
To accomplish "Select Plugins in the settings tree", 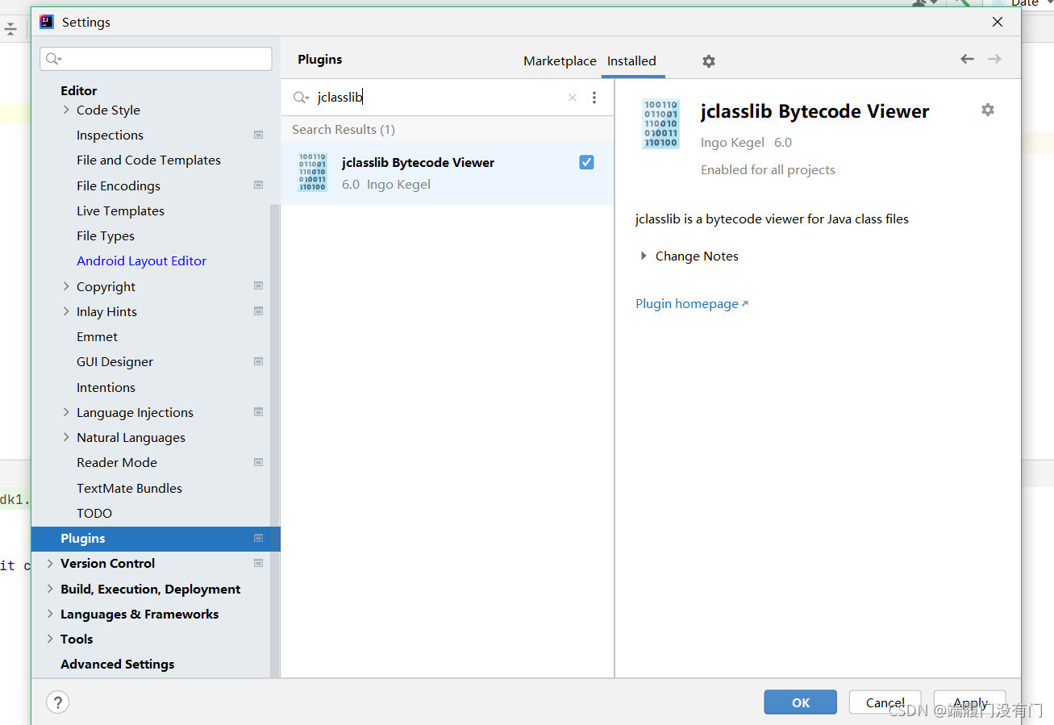I will pyautogui.click(x=156, y=538).
